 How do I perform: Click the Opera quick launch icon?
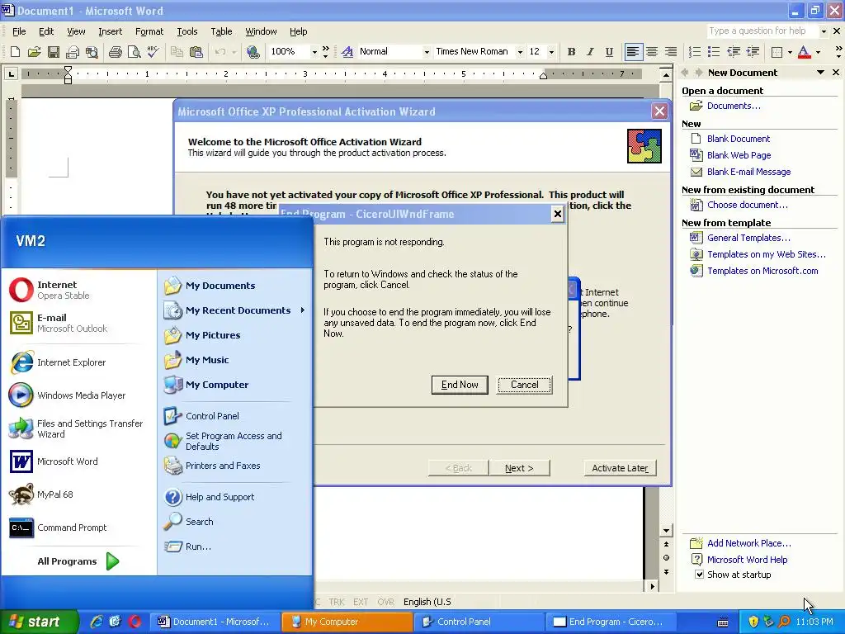click(x=135, y=622)
